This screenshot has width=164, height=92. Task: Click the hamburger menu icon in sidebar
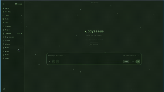pos(3,4)
